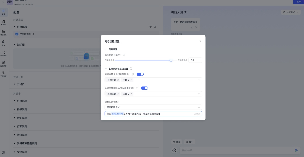Click the last_intent variable tag
Viewport: 304px width, 157px height.
(x=117, y=114)
